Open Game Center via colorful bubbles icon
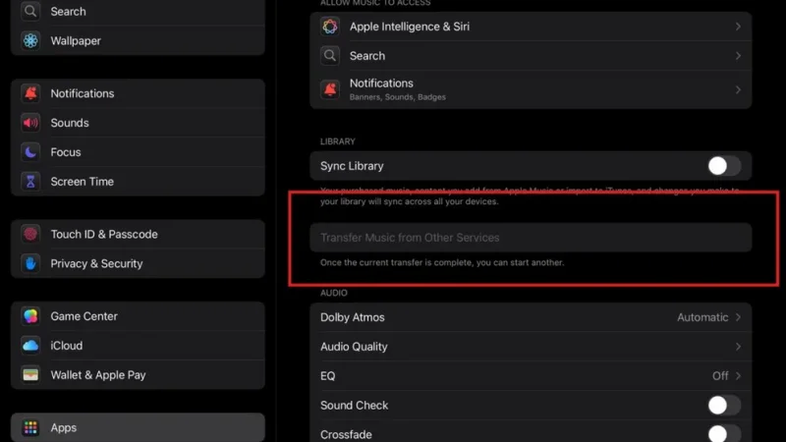Viewport: 786px width, 442px height. point(30,316)
